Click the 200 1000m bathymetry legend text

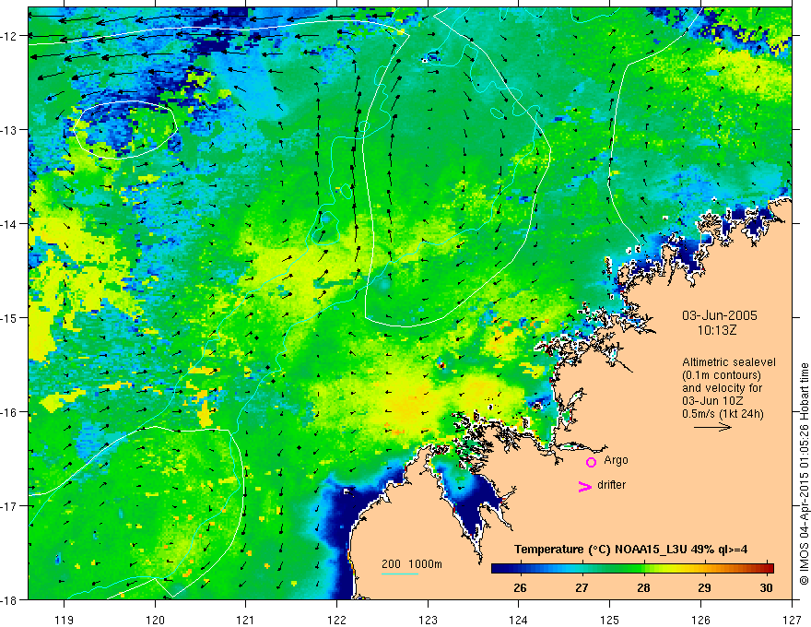412,564
